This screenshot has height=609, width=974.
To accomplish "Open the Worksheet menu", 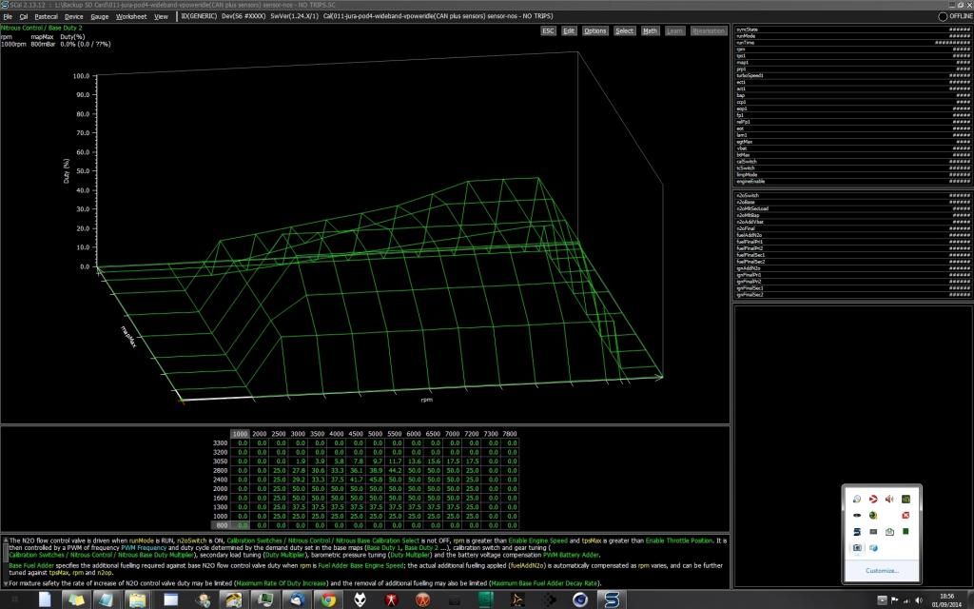I will (131, 16).
